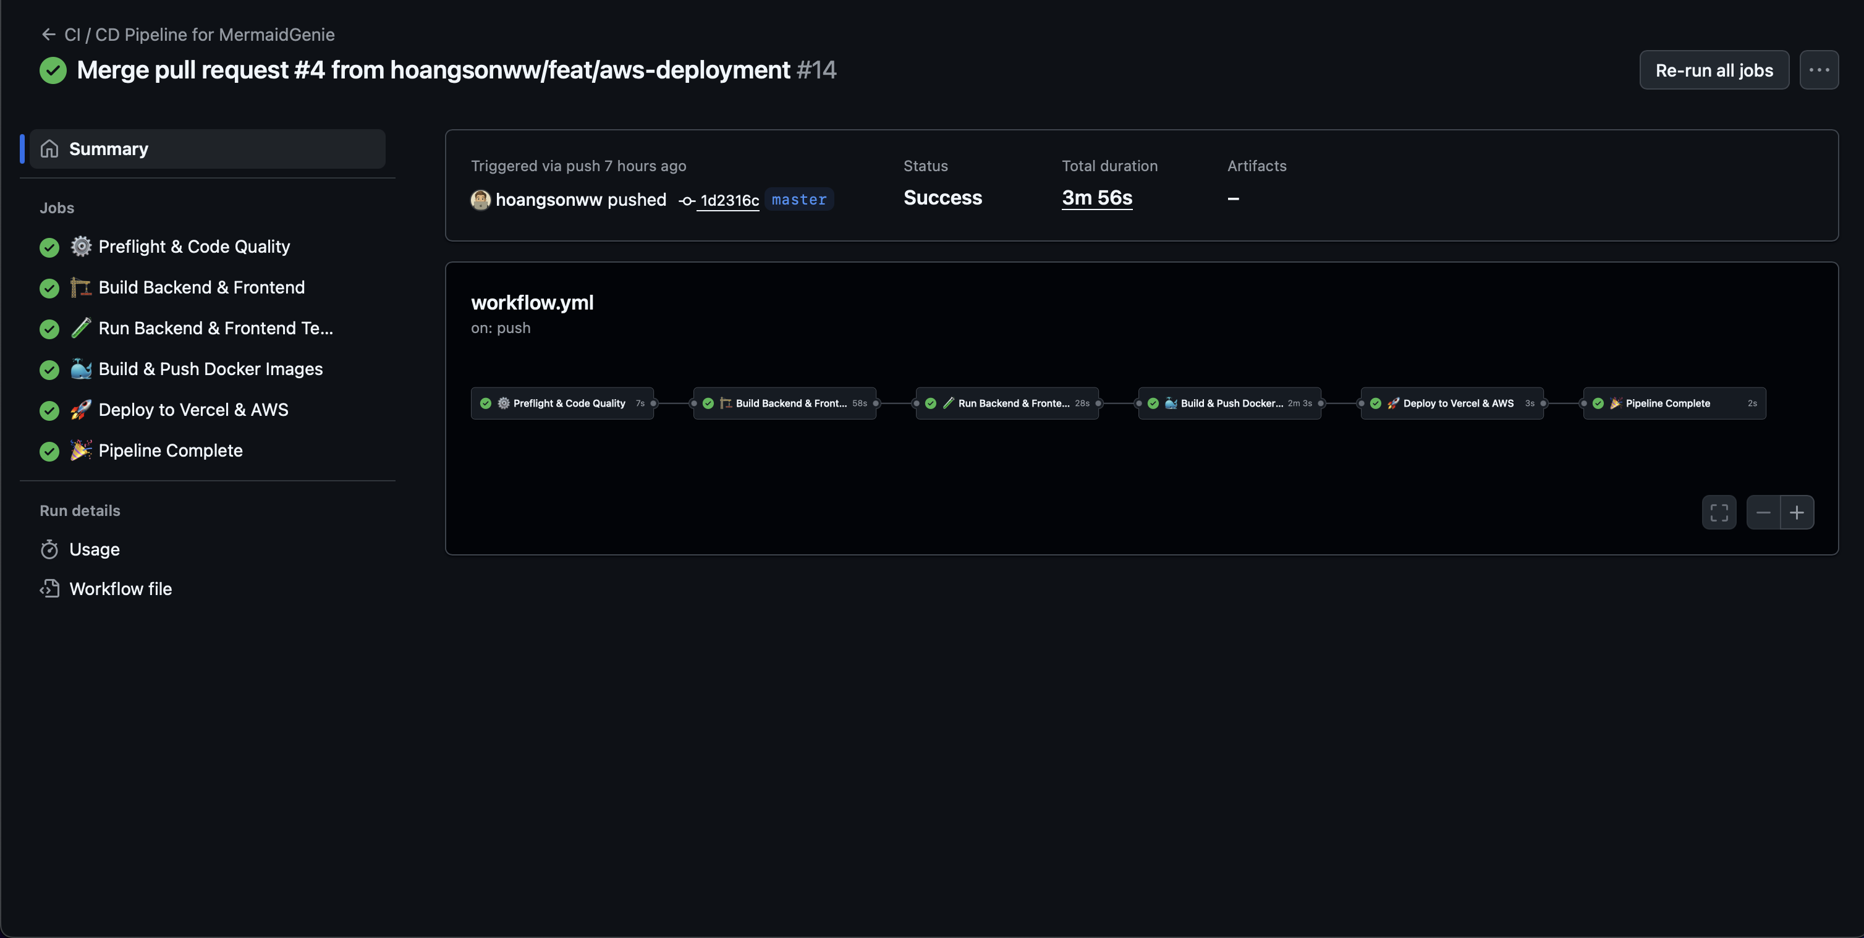Image resolution: width=1864 pixels, height=938 pixels.
Task: Click the rocket icon in the Deploy graph node
Action: tap(1393, 403)
